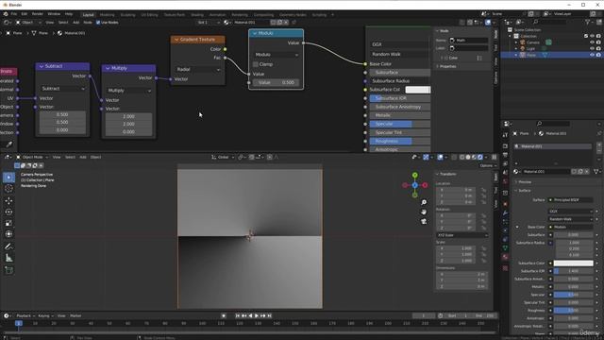604x340 pixels.
Task: Open the Window menu
Action: [x=54, y=14]
